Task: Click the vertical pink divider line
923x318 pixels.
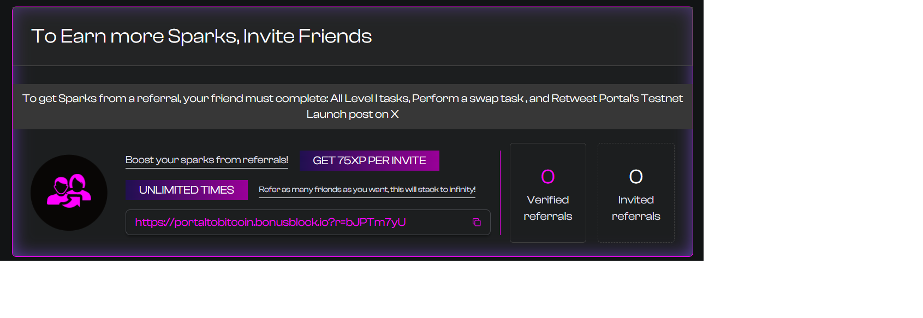Action: click(x=500, y=193)
